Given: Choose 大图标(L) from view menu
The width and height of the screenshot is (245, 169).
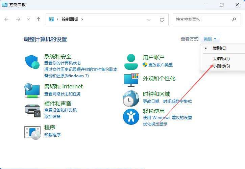Looking at the screenshot, I should 221,59.
